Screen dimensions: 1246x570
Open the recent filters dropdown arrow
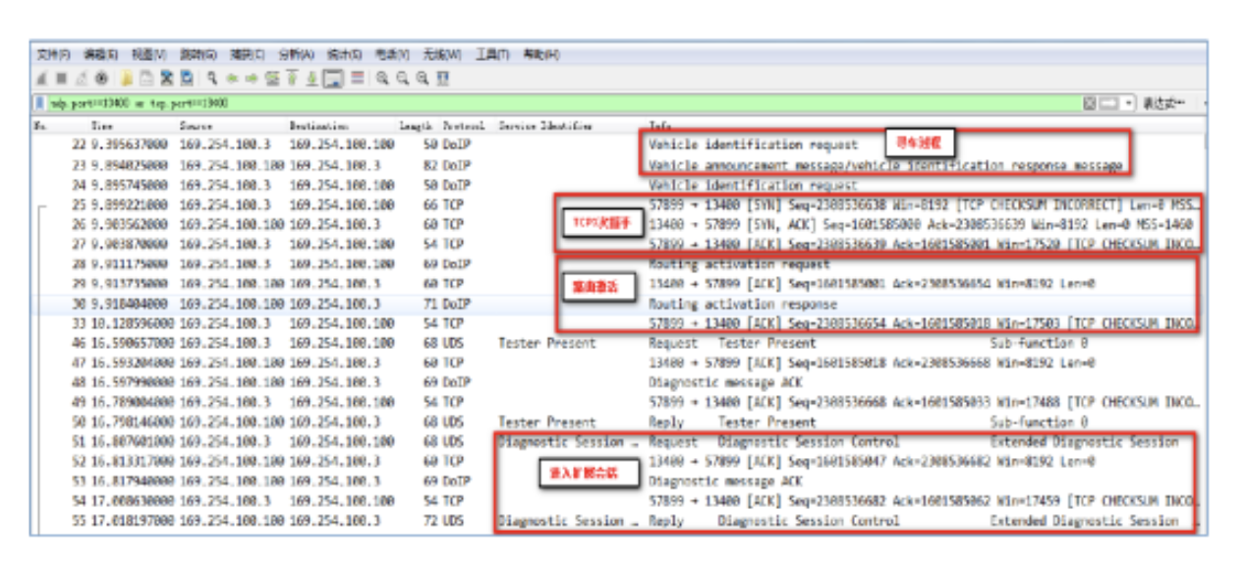coord(1129,103)
